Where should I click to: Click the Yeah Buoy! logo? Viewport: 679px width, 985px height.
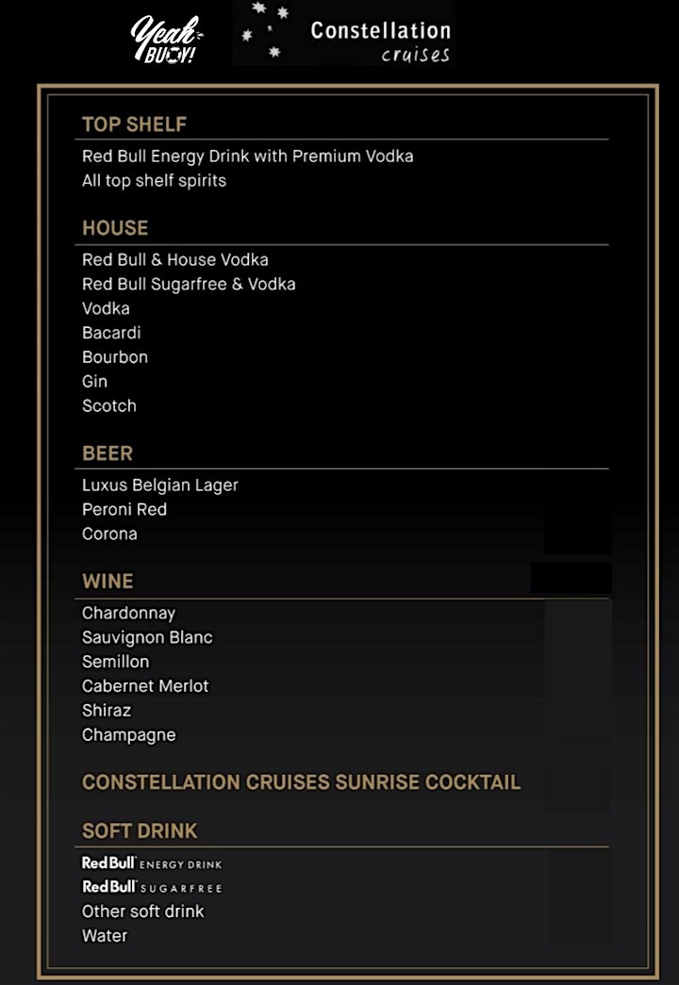pos(166,40)
